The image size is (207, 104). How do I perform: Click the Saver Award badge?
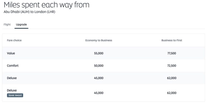15,95
